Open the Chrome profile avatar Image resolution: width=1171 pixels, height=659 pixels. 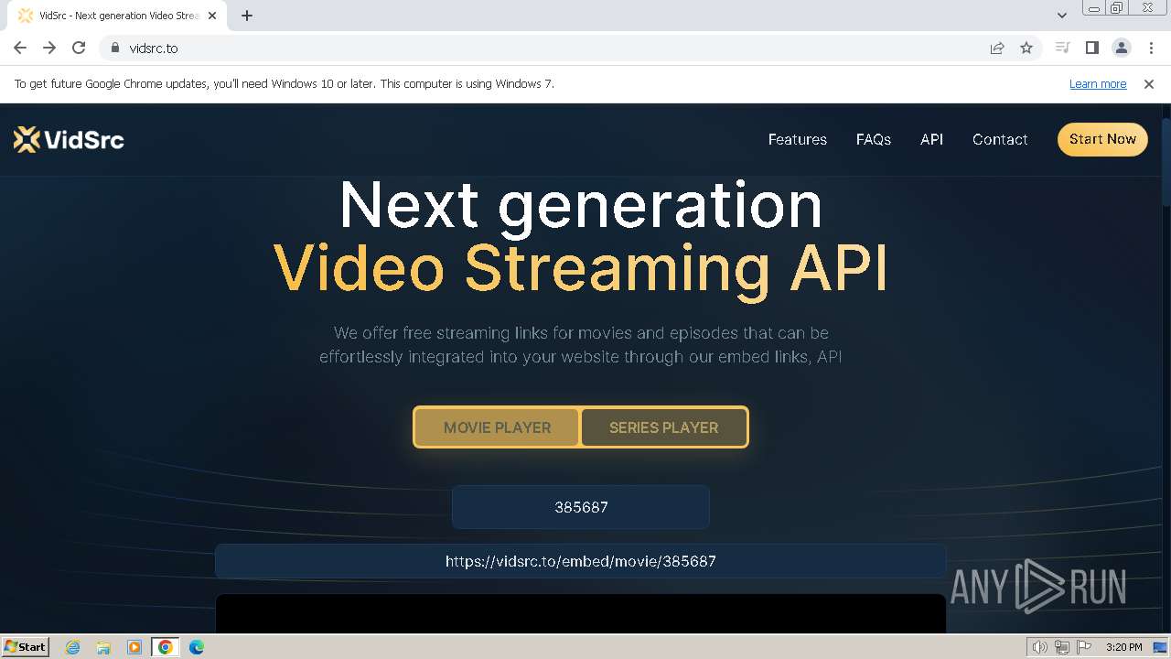(x=1121, y=48)
